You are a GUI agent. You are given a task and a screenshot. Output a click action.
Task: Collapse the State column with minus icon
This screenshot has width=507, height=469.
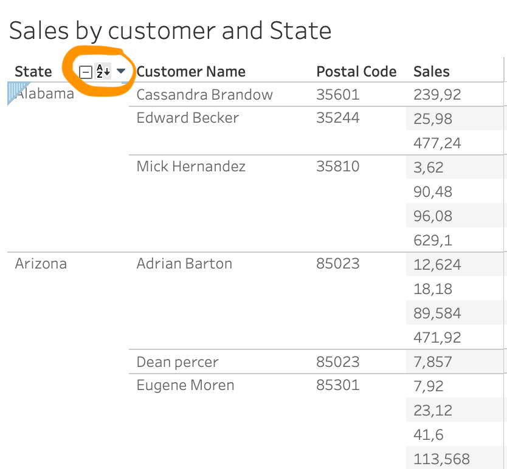(x=86, y=73)
